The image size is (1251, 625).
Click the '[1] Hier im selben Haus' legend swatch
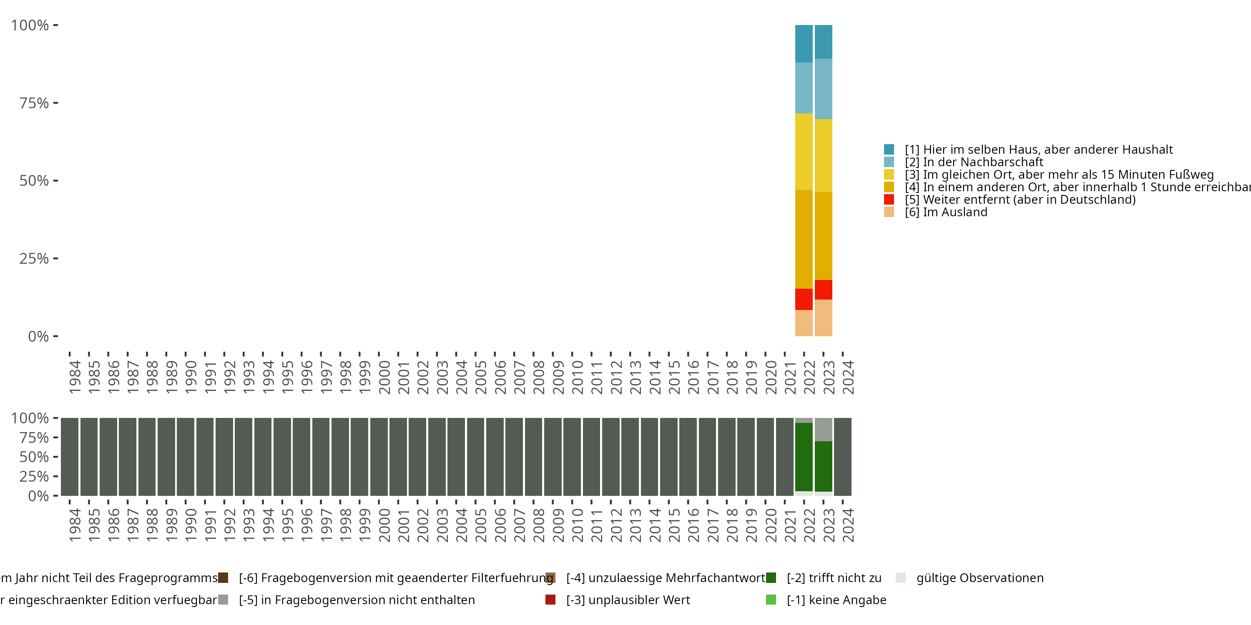(x=889, y=150)
